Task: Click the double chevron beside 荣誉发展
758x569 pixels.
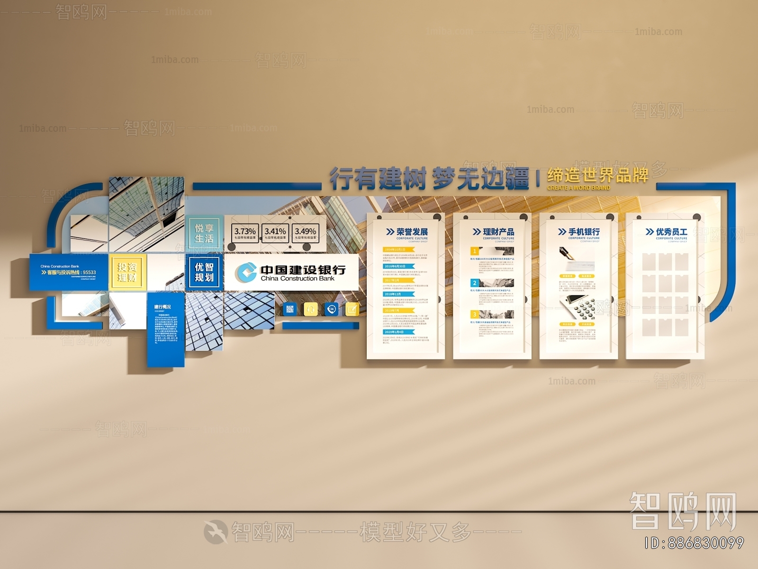Action: (x=390, y=232)
